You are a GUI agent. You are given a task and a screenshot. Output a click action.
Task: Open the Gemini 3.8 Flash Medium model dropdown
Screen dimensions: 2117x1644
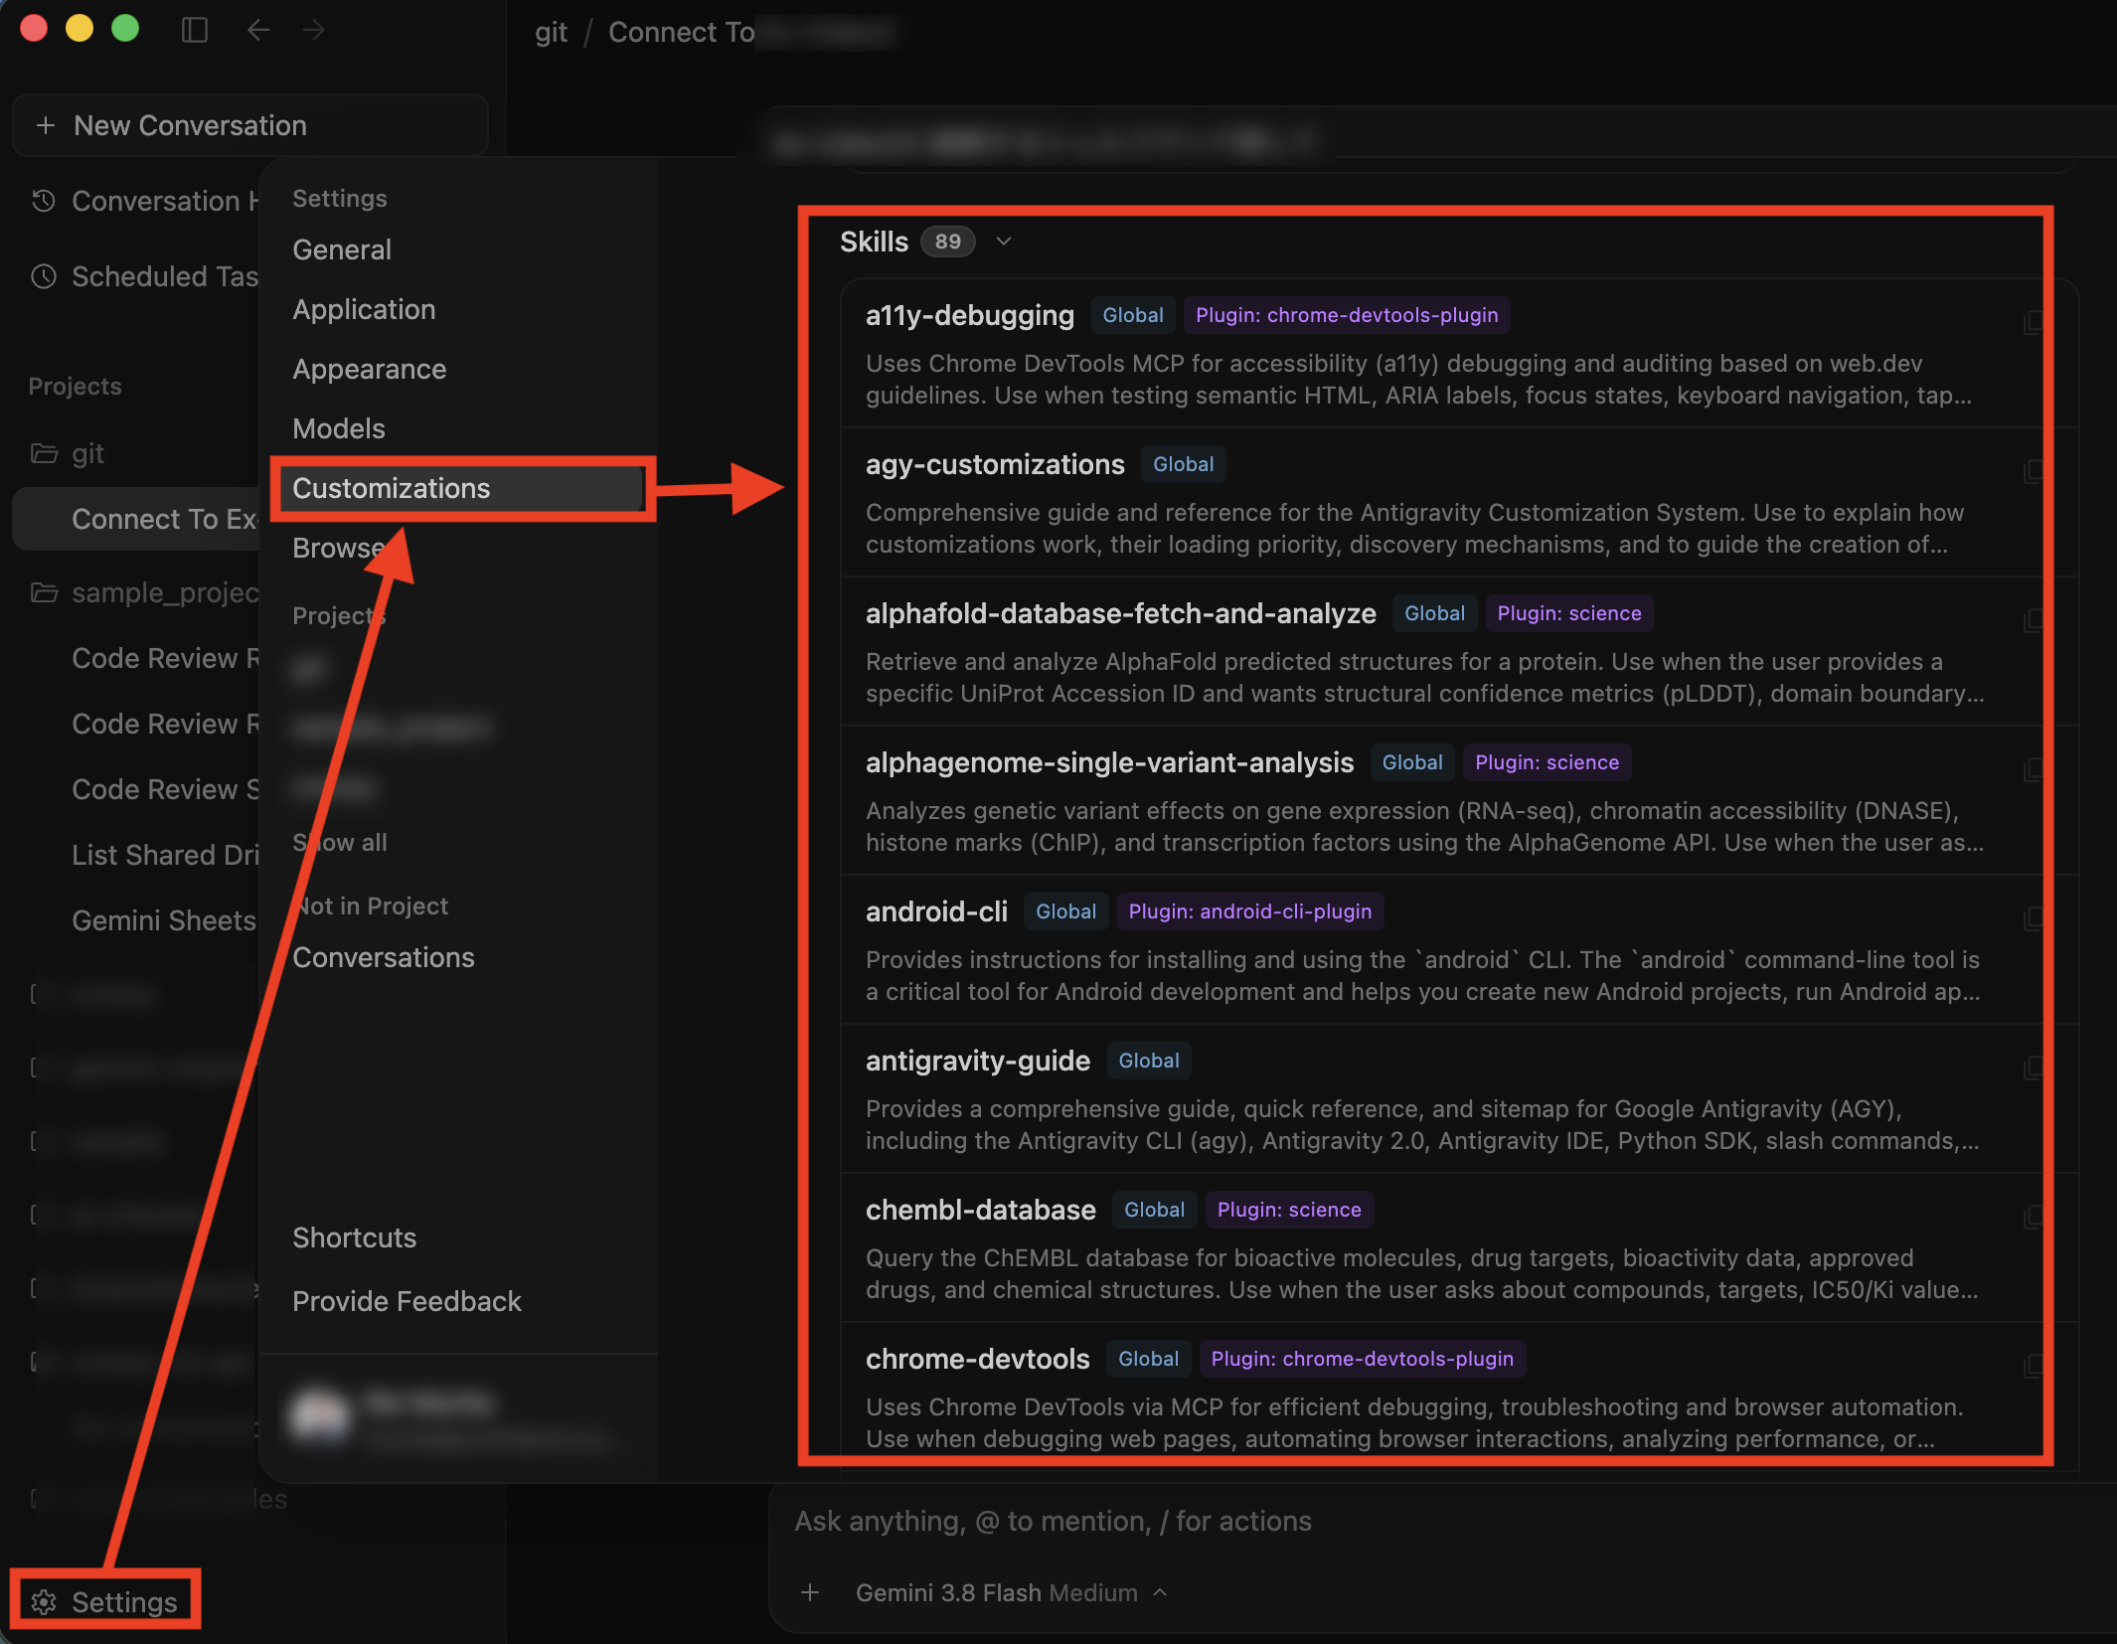pyautogui.click(x=1011, y=1592)
